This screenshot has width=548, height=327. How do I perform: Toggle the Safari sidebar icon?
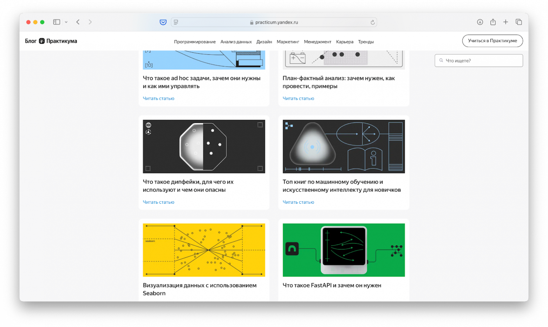click(57, 22)
